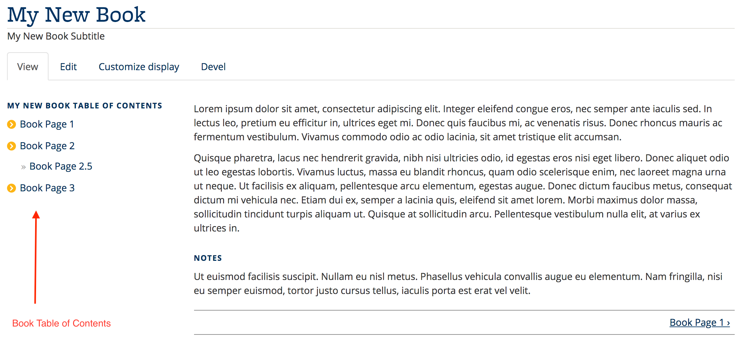Open Book Page 2.5 from the table of contents
The image size is (743, 345).
pyautogui.click(x=61, y=166)
